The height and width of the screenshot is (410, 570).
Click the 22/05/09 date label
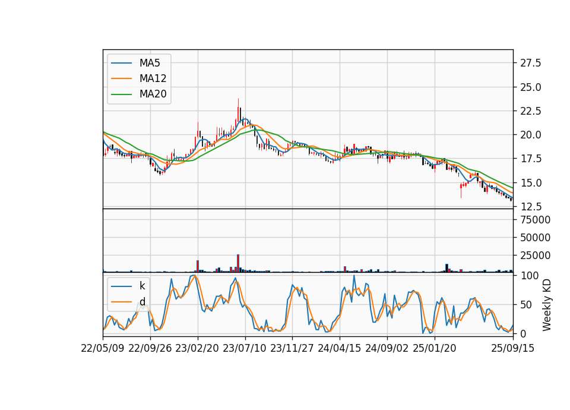pos(103,348)
